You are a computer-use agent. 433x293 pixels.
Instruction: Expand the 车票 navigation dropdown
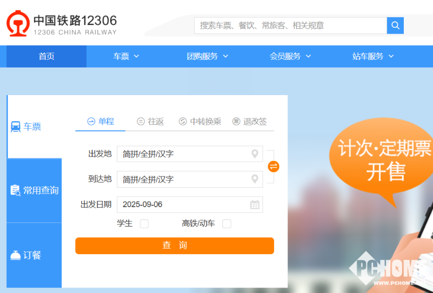click(x=126, y=56)
